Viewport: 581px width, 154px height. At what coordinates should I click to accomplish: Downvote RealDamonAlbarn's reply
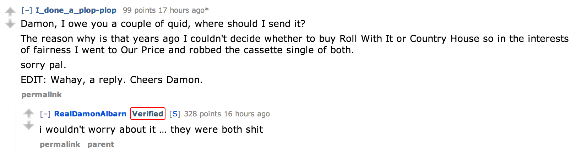[29, 125]
